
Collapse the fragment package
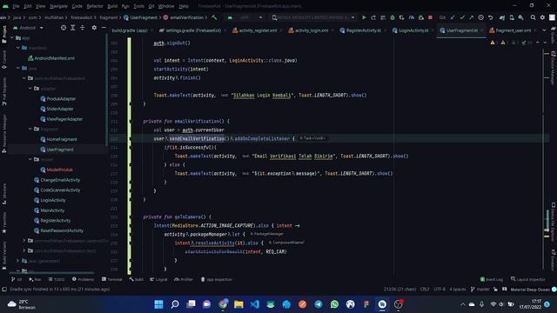[30, 129]
